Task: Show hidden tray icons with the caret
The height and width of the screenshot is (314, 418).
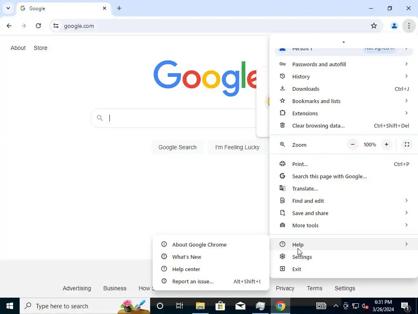Action: coord(336,306)
